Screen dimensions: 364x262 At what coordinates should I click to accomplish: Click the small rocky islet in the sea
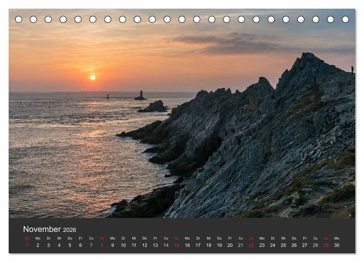[x=154, y=107]
